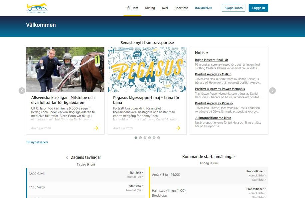
Task: Click the Hem navigation tab
Action: 132,8
